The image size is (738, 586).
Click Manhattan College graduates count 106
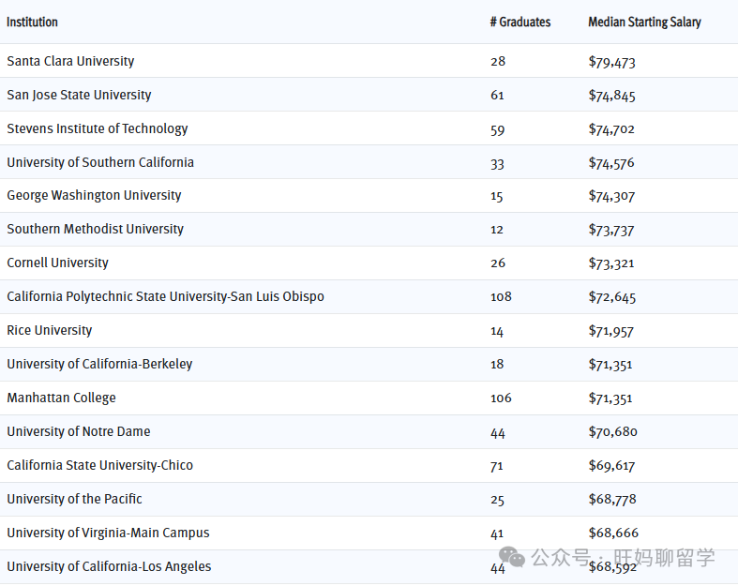501,398
